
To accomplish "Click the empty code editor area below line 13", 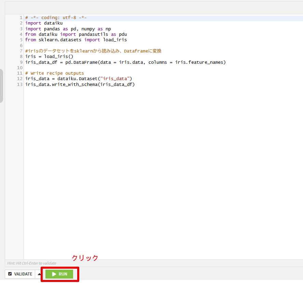I will [163, 173].
